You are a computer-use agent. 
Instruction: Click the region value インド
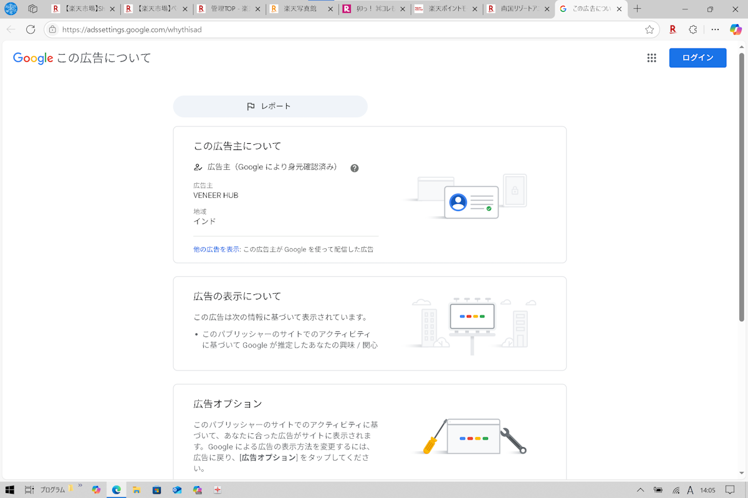coord(204,221)
